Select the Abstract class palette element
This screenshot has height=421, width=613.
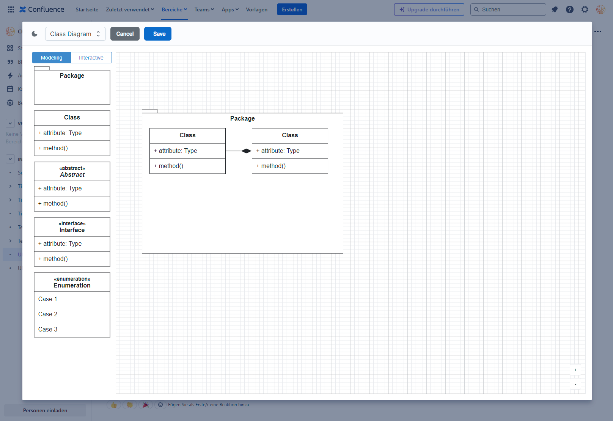click(72, 187)
